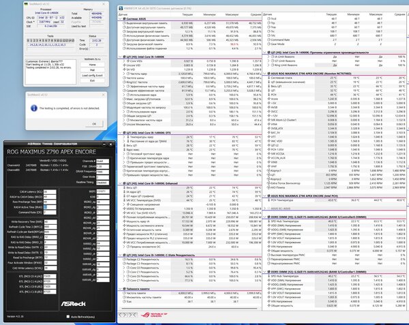Click the tREFI value field
The image size is (409, 325).
(x=103, y=191)
